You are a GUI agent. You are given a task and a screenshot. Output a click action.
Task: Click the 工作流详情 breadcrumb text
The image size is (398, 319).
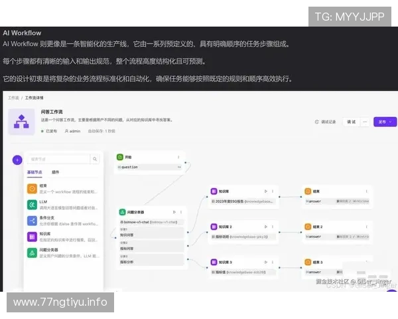tap(34, 98)
